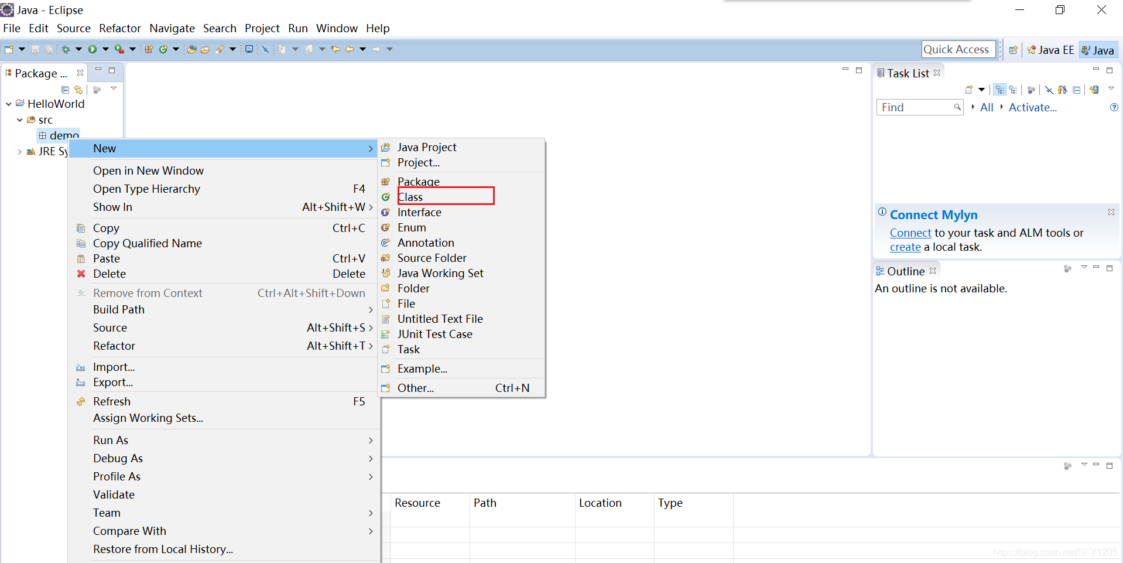Screen dimensions: 1123x563
Task: Click the New Task icon in Task List
Action: click(969, 90)
